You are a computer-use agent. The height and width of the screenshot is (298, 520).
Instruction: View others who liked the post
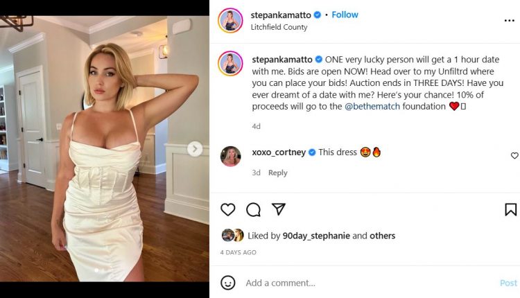coord(382,236)
